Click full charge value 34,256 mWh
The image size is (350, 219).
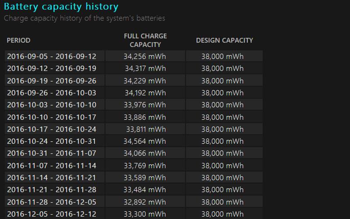145,56
